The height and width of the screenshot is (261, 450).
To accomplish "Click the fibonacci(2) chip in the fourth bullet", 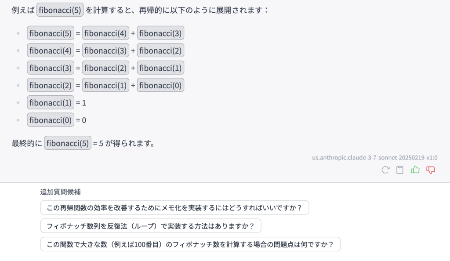I will click(x=50, y=85).
